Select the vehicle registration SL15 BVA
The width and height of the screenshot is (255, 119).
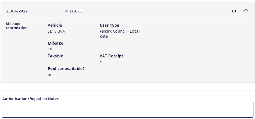click(56, 31)
